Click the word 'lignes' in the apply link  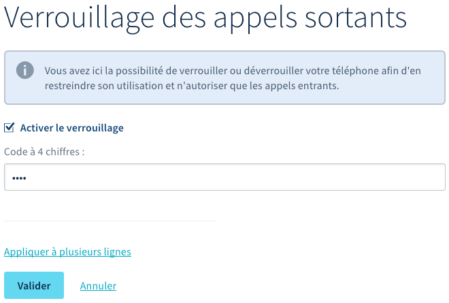pyautogui.click(x=116, y=252)
